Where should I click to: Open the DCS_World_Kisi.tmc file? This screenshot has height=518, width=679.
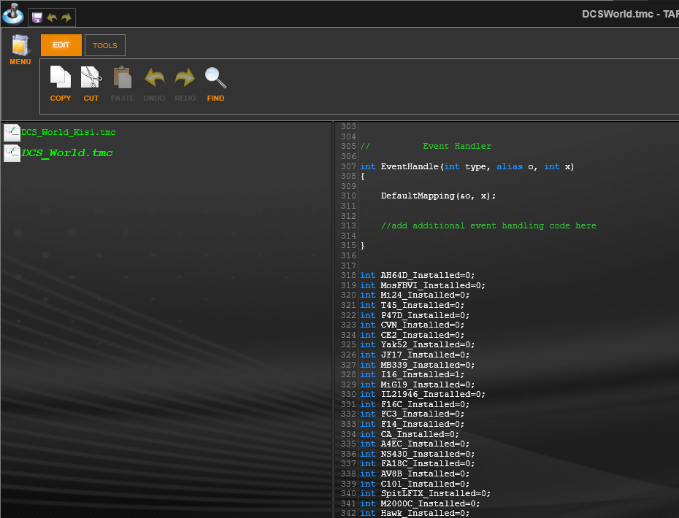[x=69, y=133]
